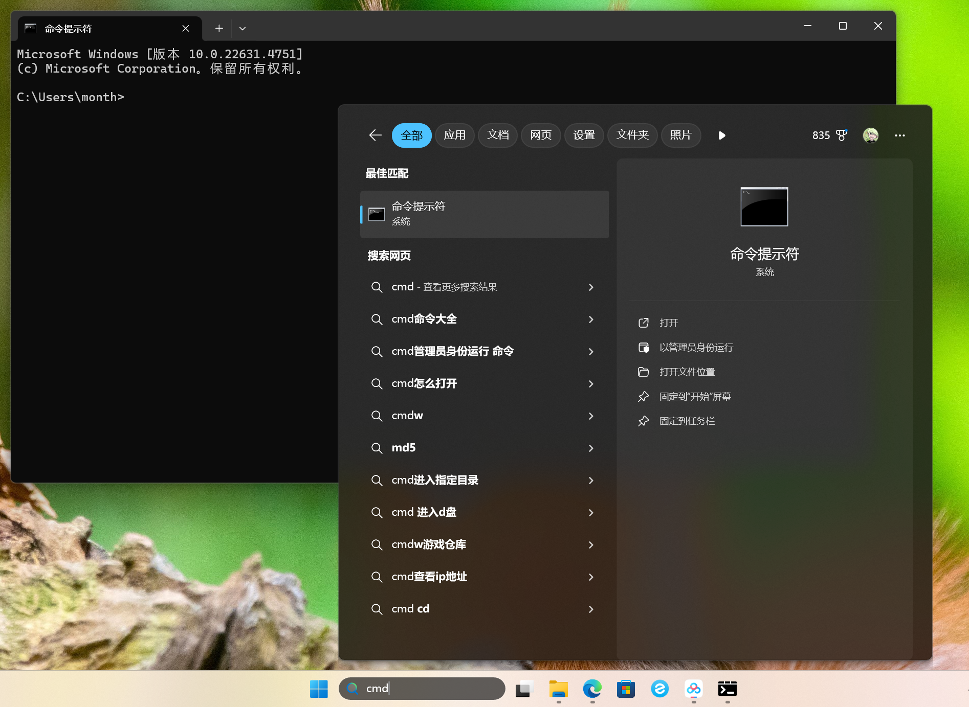Expand the 'cmd - 查看更多搜索结果' chevron
Viewport: 969px width, 707px height.
click(x=591, y=287)
